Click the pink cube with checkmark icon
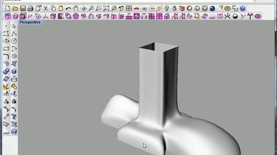Image resolution: width=277 pixels, height=155 pixels. (x=137, y=16)
